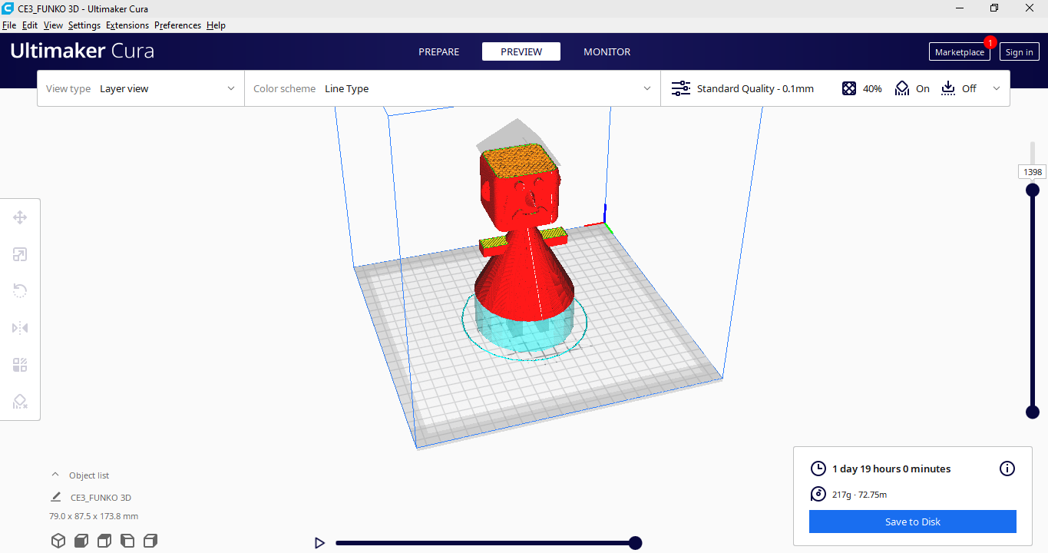The width and height of the screenshot is (1048, 553).
Task: Click the 79.0 x 87.5 x 173.8 mm dimensions
Action: coord(94,516)
